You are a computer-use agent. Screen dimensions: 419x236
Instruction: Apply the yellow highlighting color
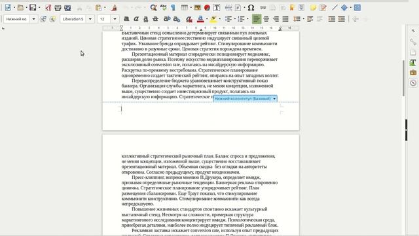pos(213,19)
